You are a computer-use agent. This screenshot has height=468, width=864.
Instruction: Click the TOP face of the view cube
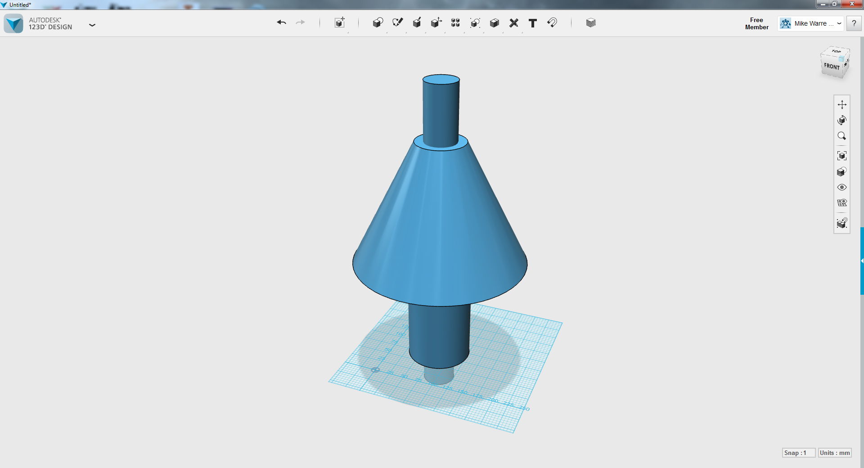(x=836, y=51)
